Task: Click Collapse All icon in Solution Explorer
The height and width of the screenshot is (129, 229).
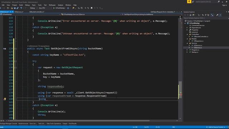Action: (205, 15)
